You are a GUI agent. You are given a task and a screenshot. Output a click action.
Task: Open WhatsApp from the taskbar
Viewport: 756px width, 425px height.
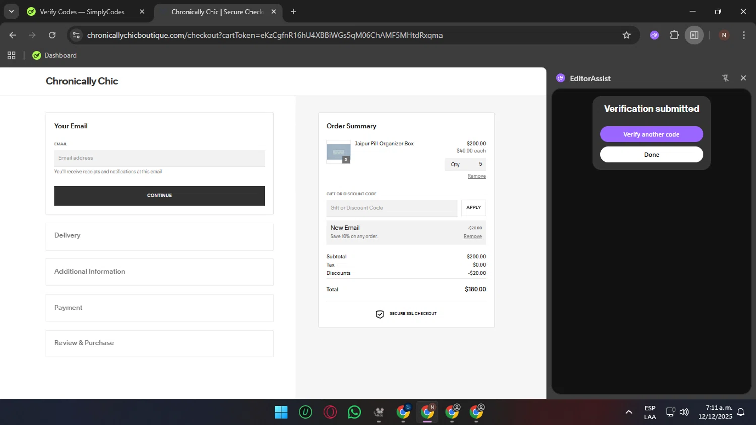point(354,412)
